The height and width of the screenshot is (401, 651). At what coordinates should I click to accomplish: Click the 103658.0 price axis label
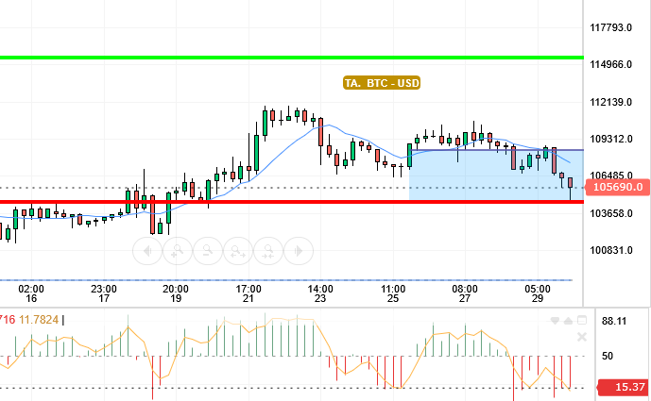point(610,213)
